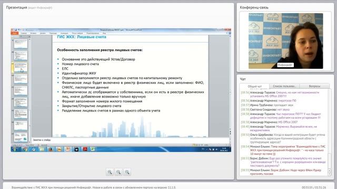Open the Список пользователей tab in chat
The image size is (337, 189).
(x=284, y=86)
